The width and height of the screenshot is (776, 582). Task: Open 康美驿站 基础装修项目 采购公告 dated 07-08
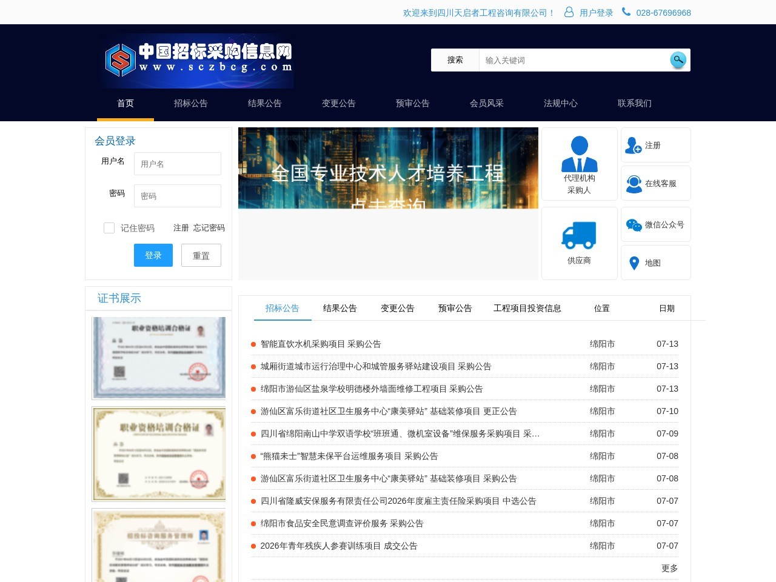389,478
